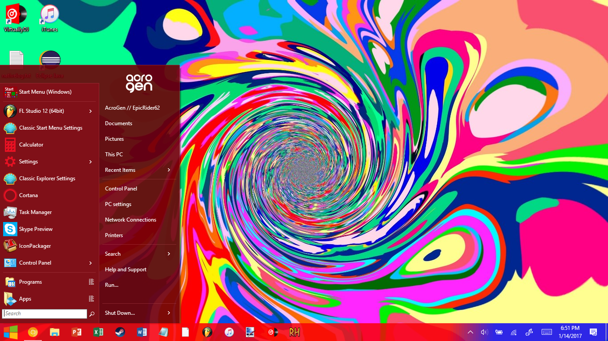Open the VirtualDJ taskbar icon
Viewport: 608px width, 341px height.
272,332
